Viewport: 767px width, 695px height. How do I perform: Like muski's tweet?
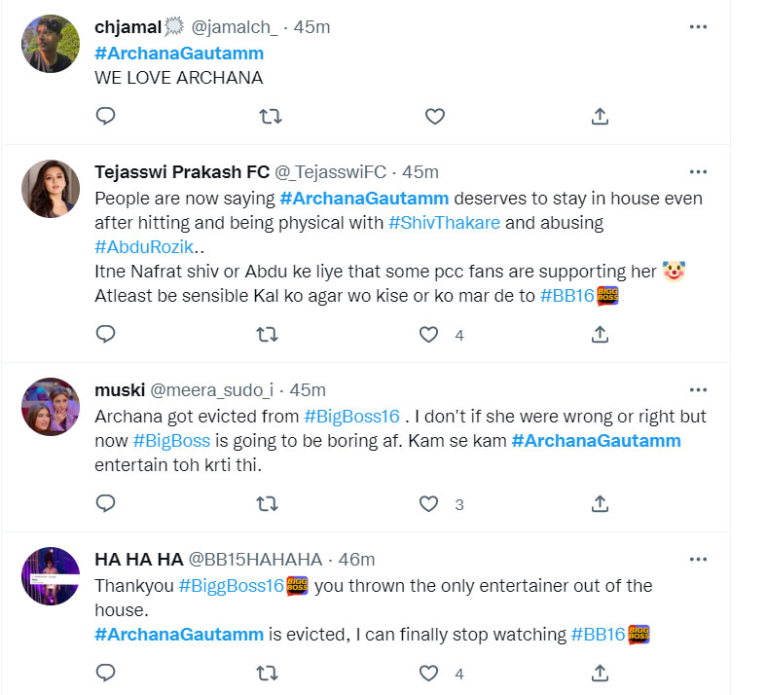428,504
